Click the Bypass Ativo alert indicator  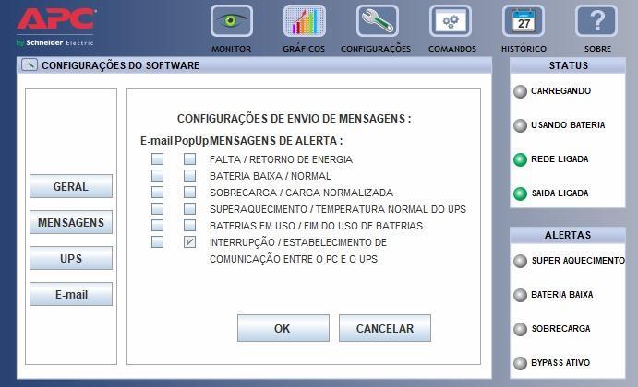click(520, 363)
